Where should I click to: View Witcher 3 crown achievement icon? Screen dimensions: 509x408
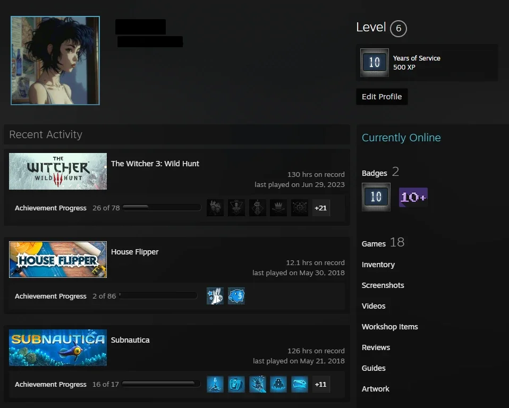278,208
